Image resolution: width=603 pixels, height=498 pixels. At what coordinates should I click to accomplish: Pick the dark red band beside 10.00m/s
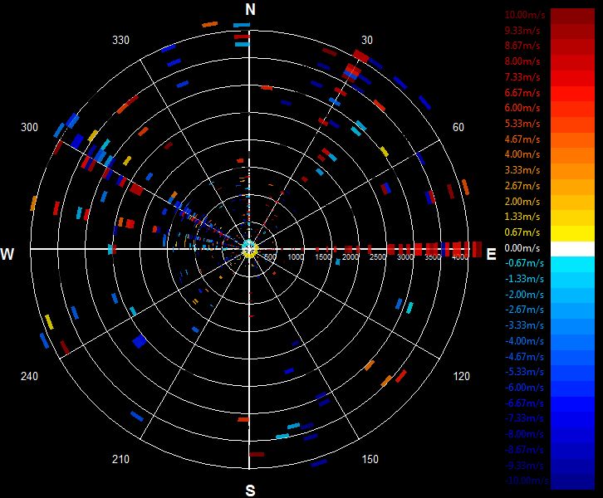pos(572,17)
